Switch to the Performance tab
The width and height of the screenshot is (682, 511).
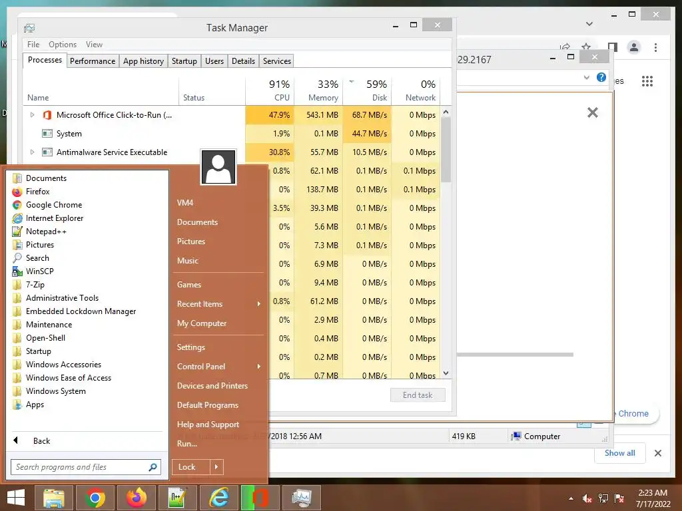(x=93, y=61)
